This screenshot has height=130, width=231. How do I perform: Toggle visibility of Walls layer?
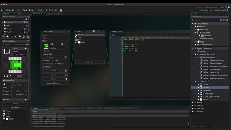coord(25,26)
